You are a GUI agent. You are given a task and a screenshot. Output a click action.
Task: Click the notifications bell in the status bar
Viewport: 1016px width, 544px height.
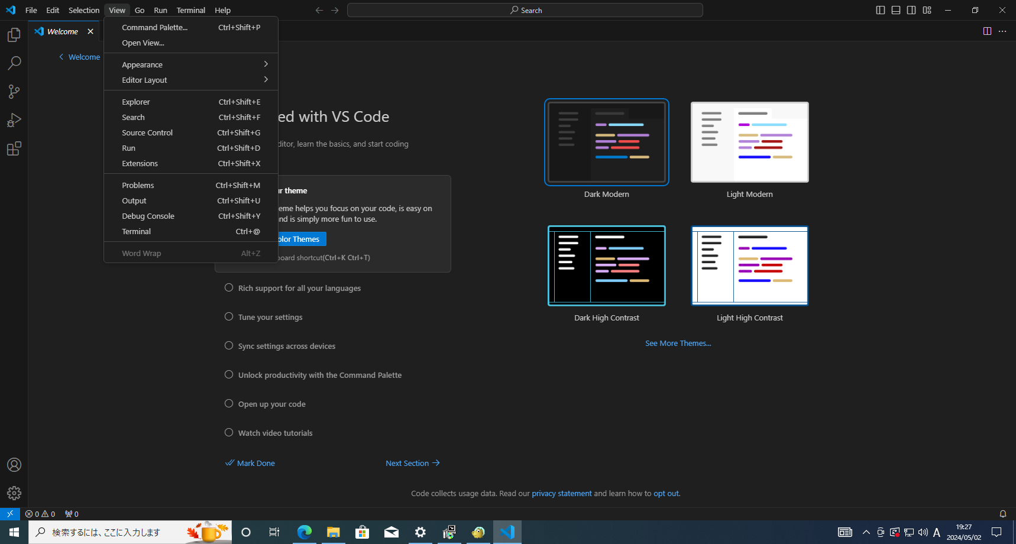[1002, 514]
